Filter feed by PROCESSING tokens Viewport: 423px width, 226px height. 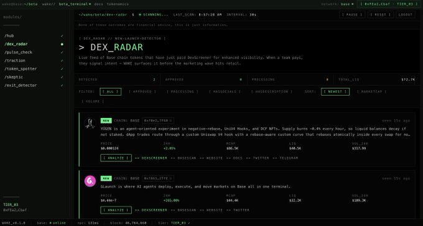click(x=182, y=92)
